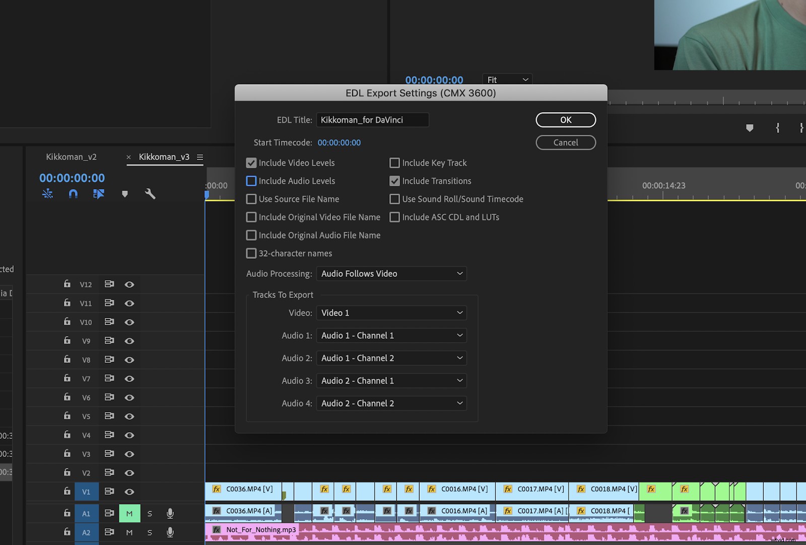
Task: Add a marker using the marker icon
Action: coord(124,194)
